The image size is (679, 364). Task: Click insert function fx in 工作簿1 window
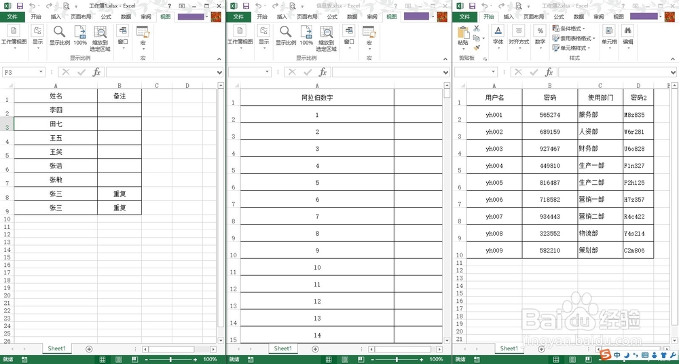pos(96,72)
